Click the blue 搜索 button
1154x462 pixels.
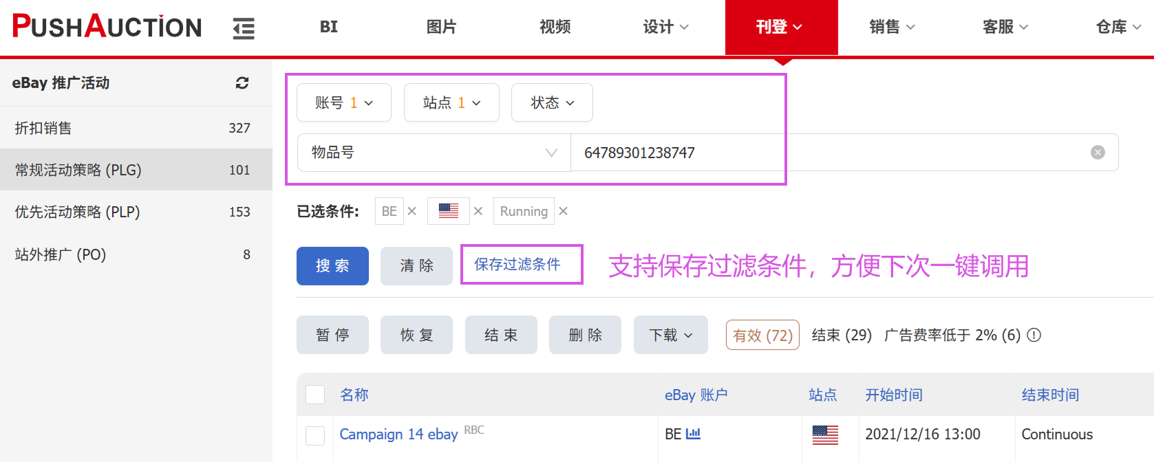[332, 266]
